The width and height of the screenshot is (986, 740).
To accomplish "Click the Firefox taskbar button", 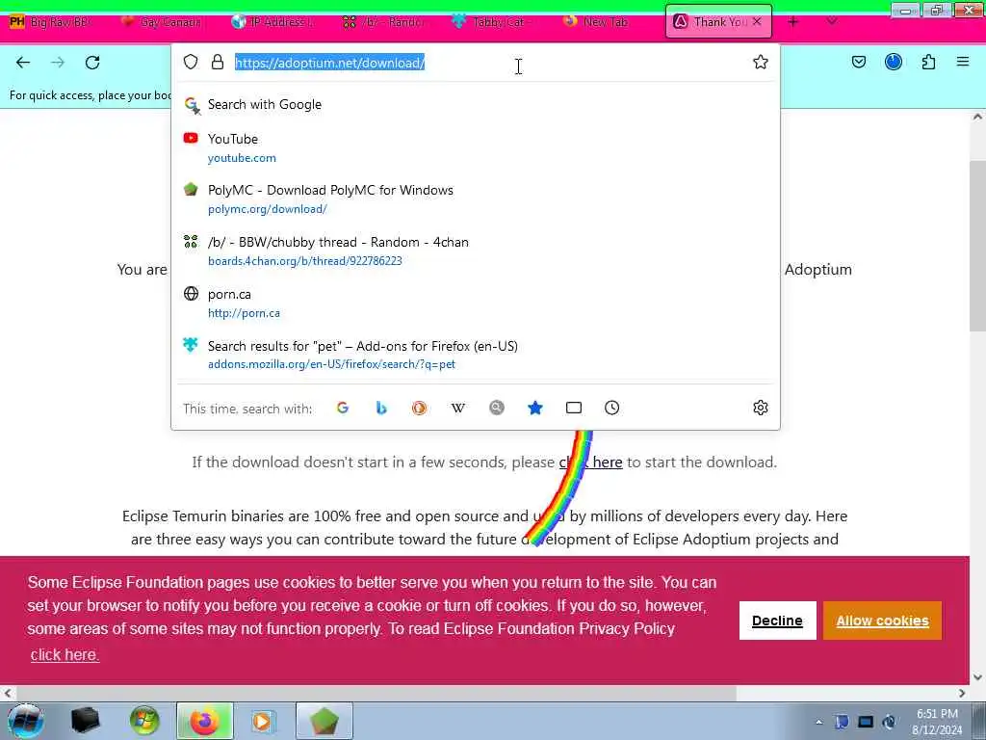I will point(204,721).
